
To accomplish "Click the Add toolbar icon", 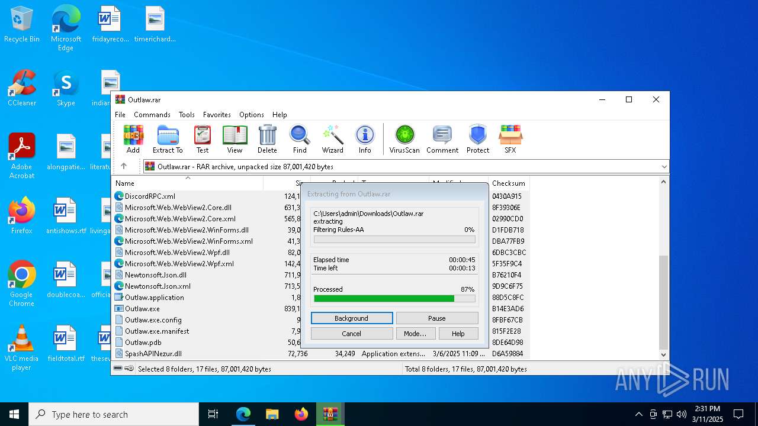I will click(133, 139).
